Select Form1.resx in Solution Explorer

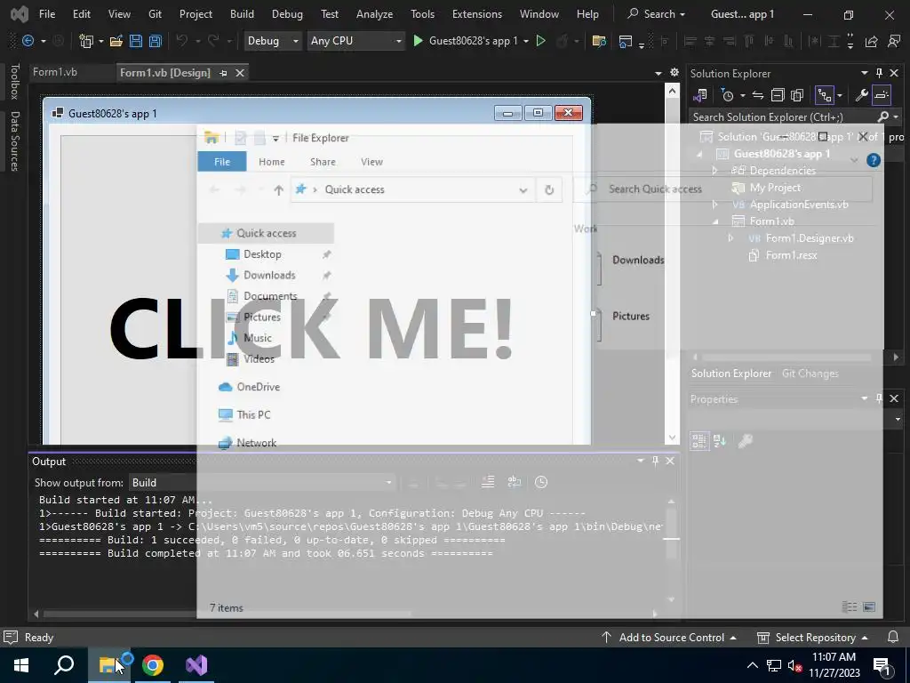click(x=790, y=255)
